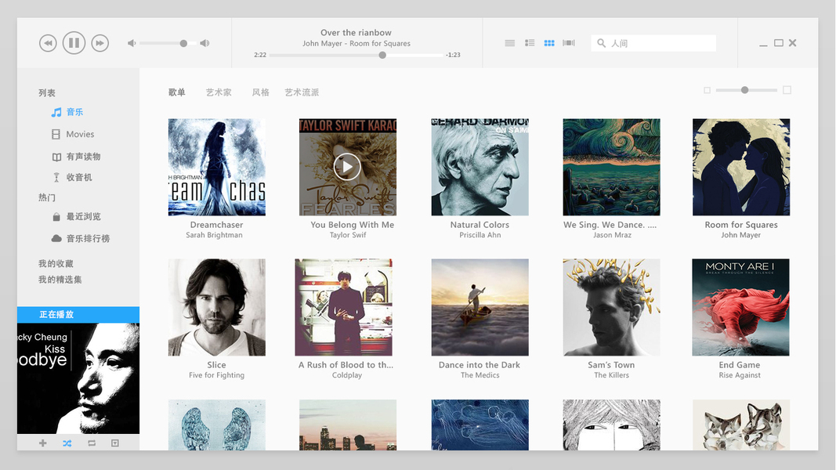The image size is (836, 470).
Task: Open the 音乐 music library
Action: tap(74, 112)
